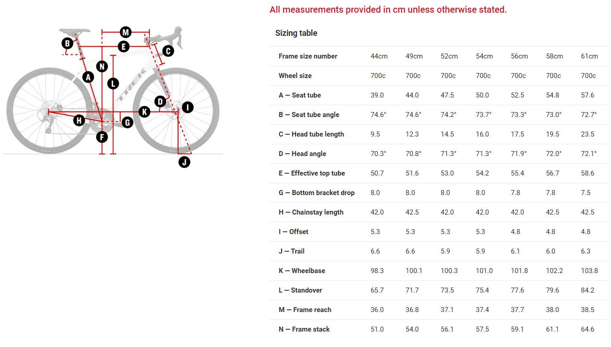The width and height of the screenshot is (611, 347).
Task: Select the L standover marker on diagram
Action: pos(113,83)
